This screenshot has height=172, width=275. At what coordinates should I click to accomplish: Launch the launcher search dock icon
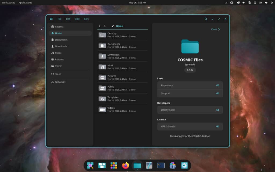tap(90, 165)
